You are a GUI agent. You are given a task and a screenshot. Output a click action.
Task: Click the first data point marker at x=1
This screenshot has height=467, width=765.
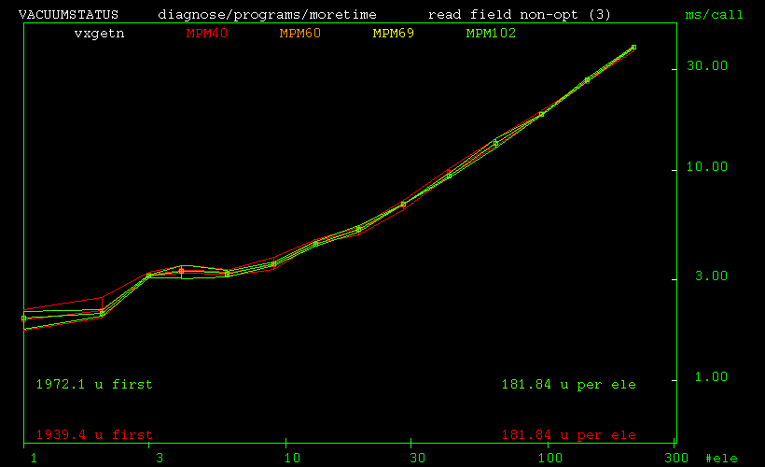tap(24, 318)
